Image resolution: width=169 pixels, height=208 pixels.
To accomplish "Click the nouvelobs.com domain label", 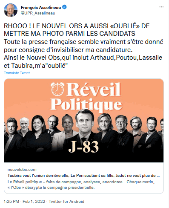I will click(22, 170).
